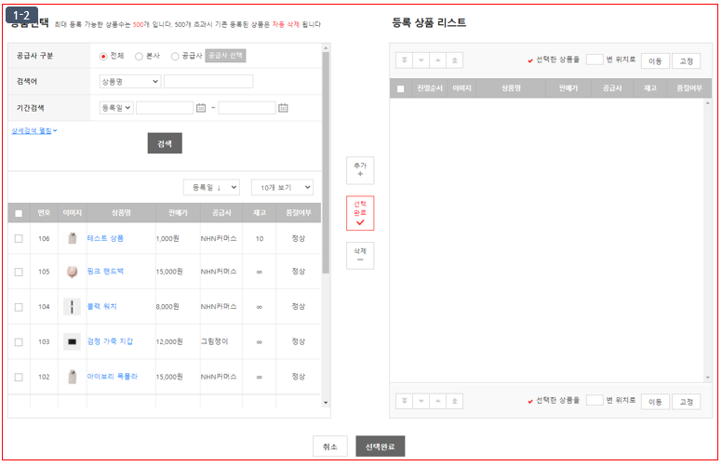The image size is (722, 466).
Task: Open the start date calendar picker
Action: pyautogui.click(x=201, y=108)
